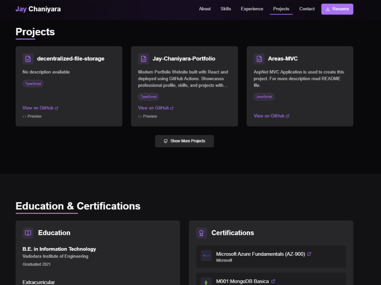This screenshot has height=285, width=381.
Task: Click 'Microsoft' issuer text under AZ-900
Action: [224, 260]
